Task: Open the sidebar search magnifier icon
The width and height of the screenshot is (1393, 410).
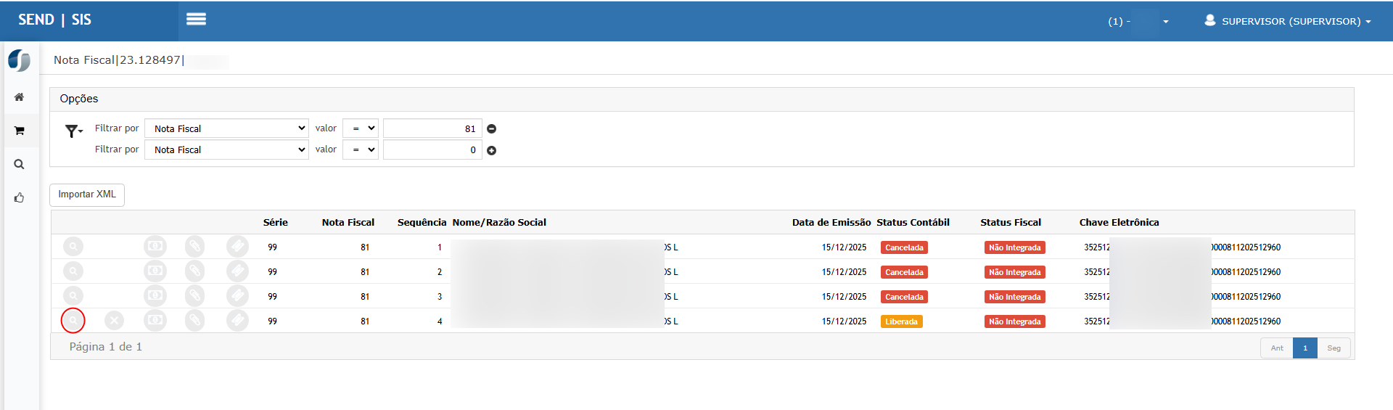Action: pos(20,165)
